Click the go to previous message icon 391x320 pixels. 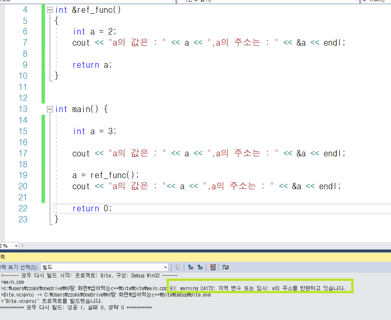(191, 267)
